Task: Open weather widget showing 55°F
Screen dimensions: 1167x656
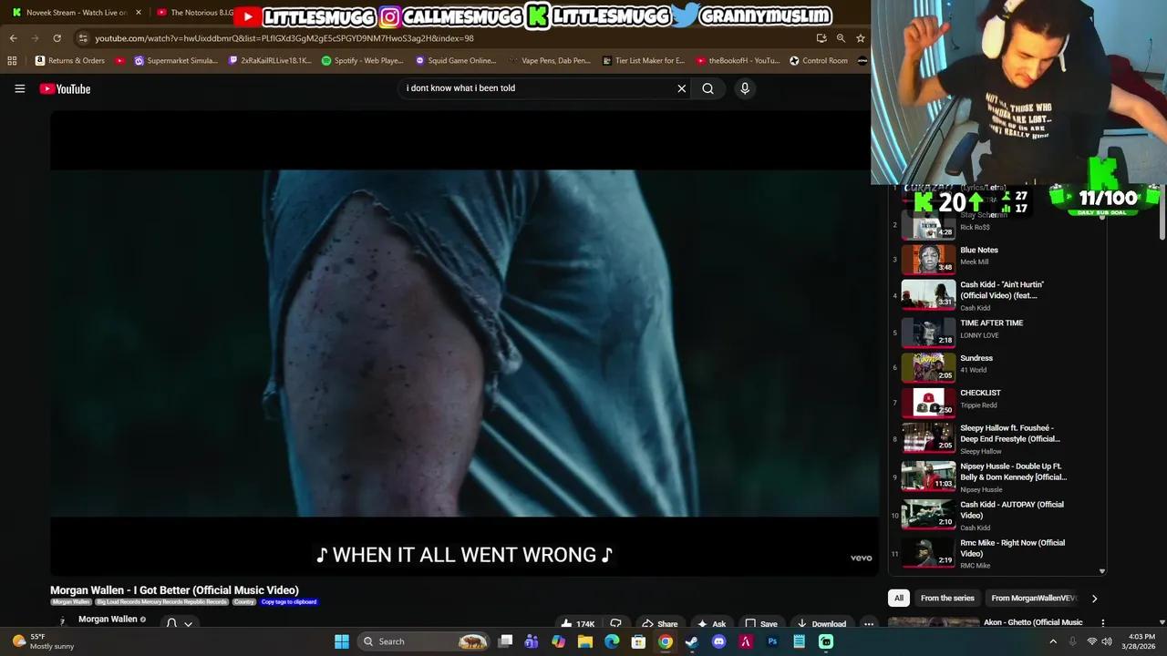Action: click(x=43, y=641)
